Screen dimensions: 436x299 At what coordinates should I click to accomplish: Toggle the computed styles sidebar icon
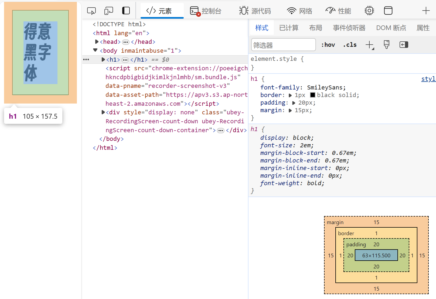[404, 45]
